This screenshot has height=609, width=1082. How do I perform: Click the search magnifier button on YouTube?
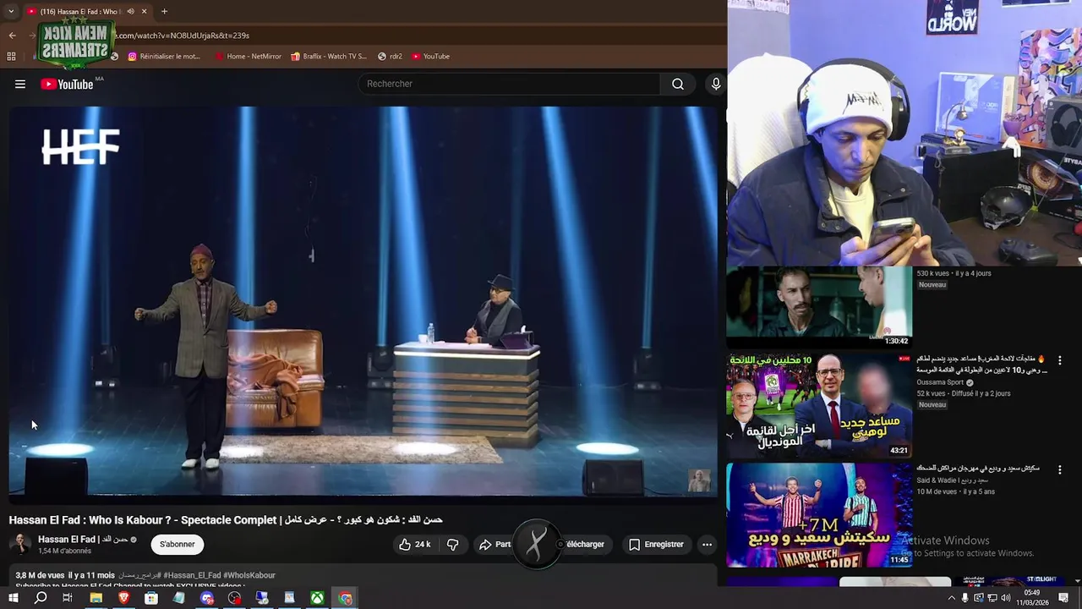678,84
